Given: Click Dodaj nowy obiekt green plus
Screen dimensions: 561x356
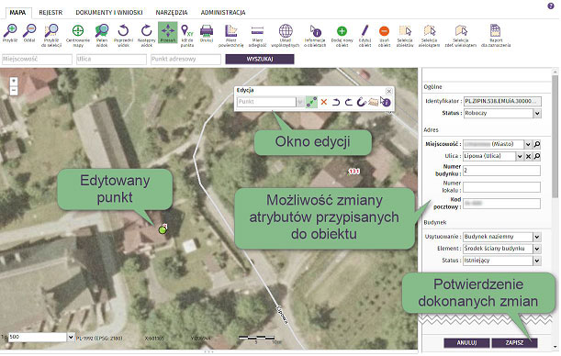Looking at the screenshot, I should click(x=342, y=36).
